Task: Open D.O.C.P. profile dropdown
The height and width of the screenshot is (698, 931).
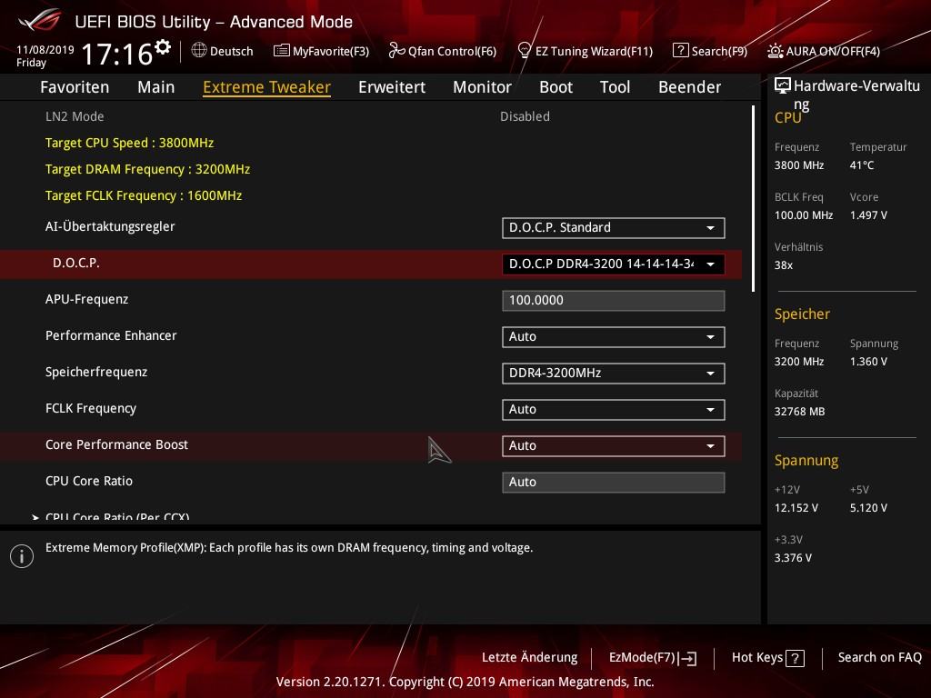Action: (614, 264)
